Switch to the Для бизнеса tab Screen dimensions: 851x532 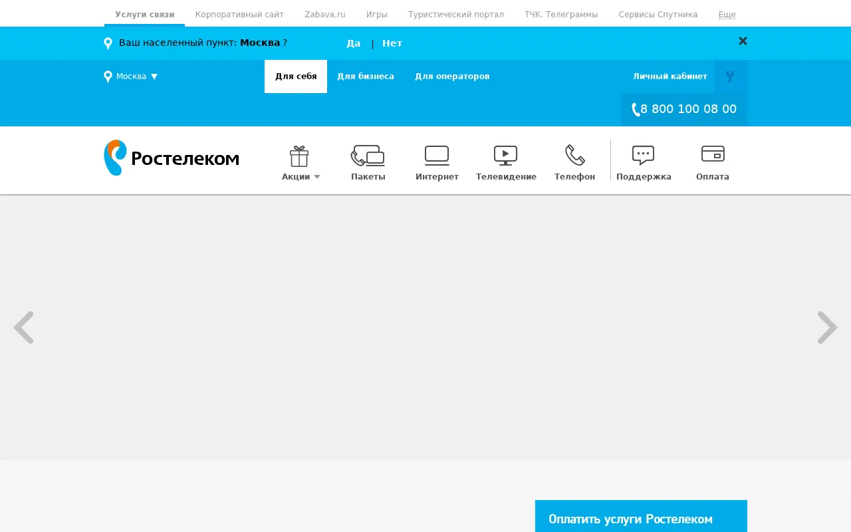[366, 76]
